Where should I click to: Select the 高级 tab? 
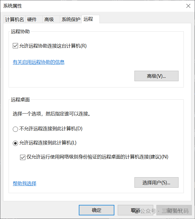[51, 19]
